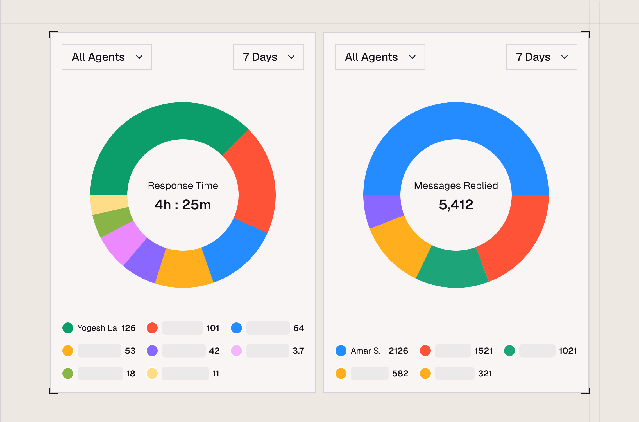This screenshot has height=422, width=639.
Task: Open All Agents dropdown in Messages Replied panel
Action: [380, 57]
